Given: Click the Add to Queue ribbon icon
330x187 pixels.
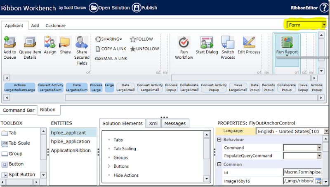Looking at the screenshot, I should click(9, 42).
